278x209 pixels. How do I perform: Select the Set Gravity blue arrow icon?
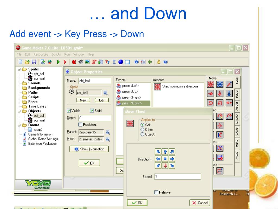pyautogui.click(x=229, y=94)
